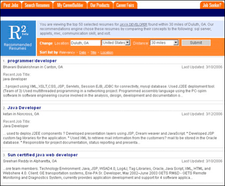The image size is (225, 186).
Task: Click Last Updated: 3/12/2006 text
Action: click(x=202, y=114)
